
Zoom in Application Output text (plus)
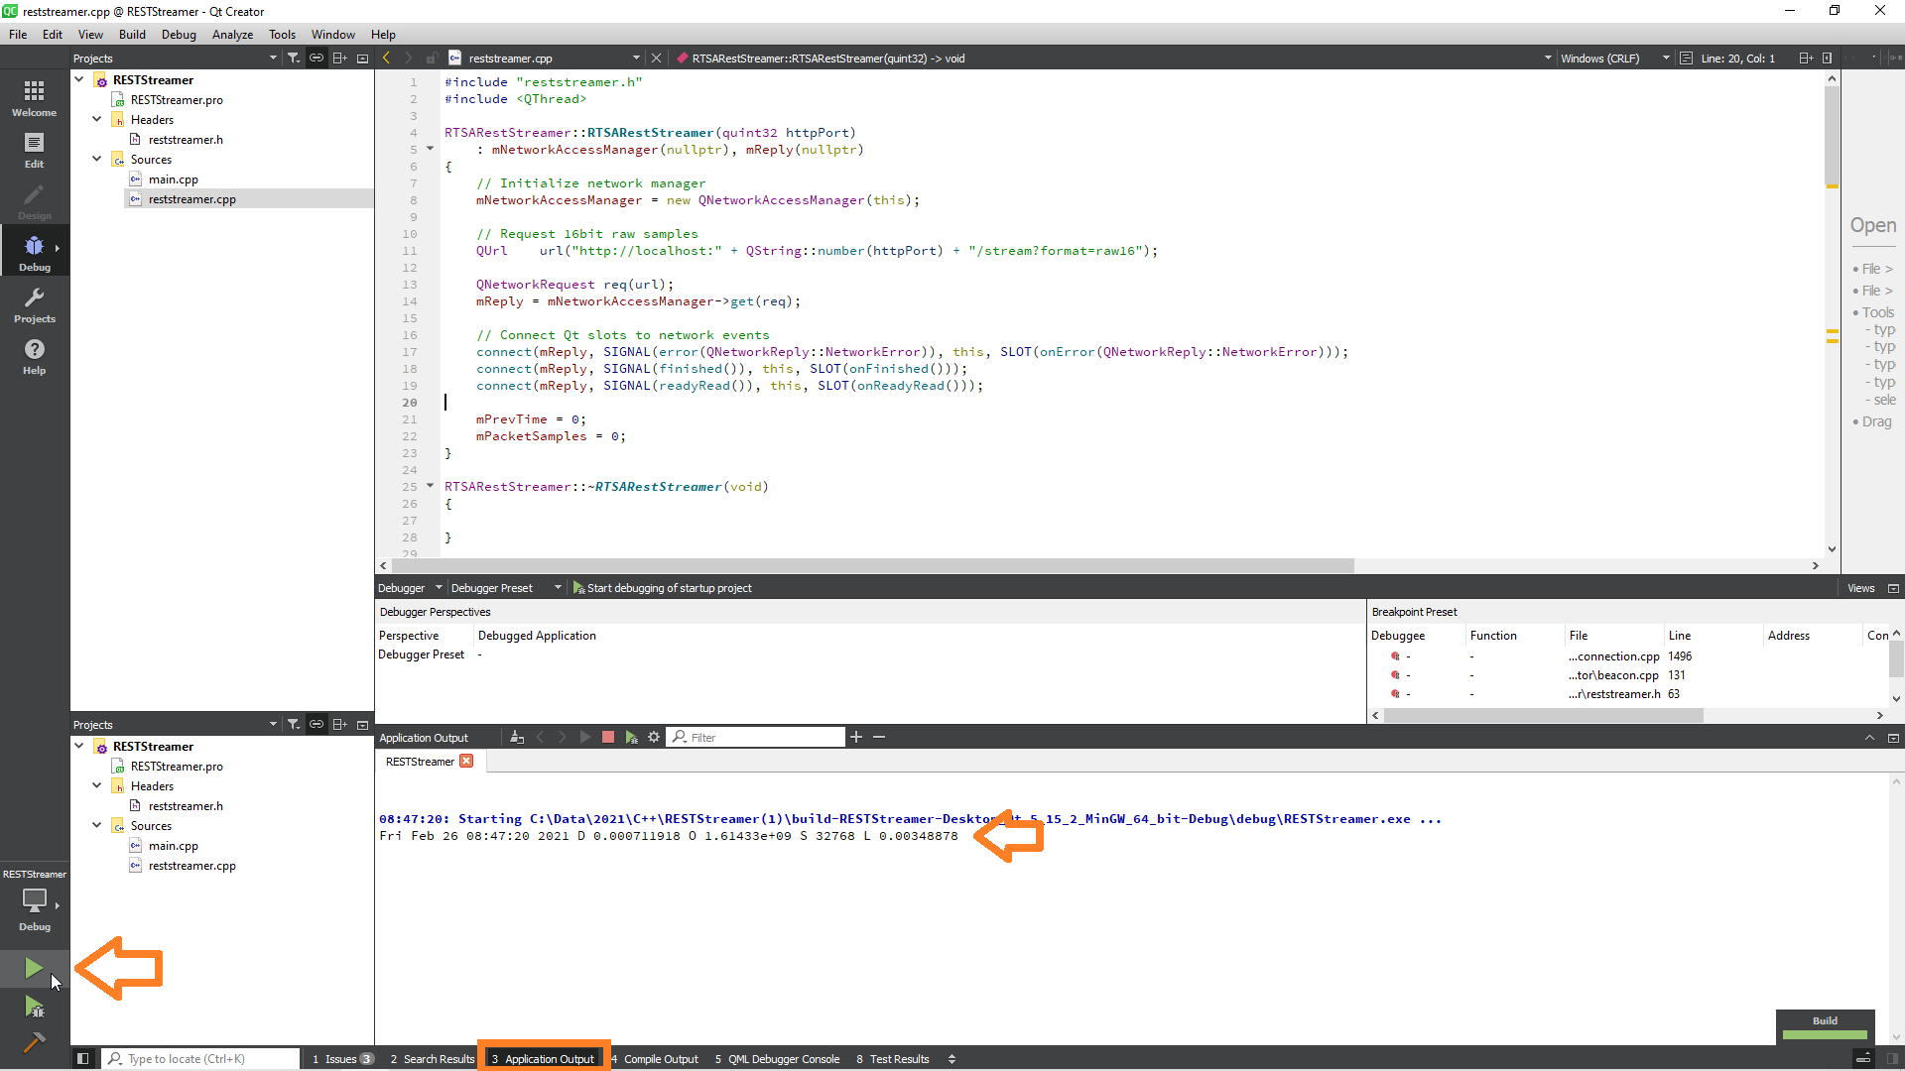(856, 737)
